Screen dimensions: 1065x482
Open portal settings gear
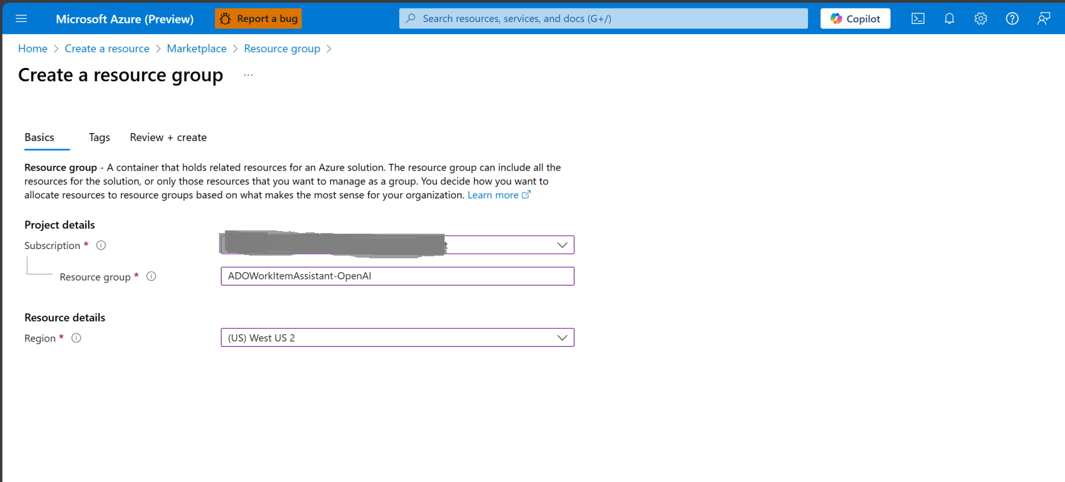(980, 19)
